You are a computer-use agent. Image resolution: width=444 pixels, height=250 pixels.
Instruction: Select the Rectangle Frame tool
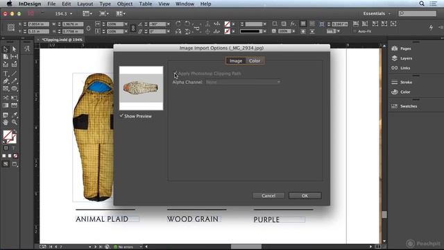pyautogui.click(x=6, y=89)
